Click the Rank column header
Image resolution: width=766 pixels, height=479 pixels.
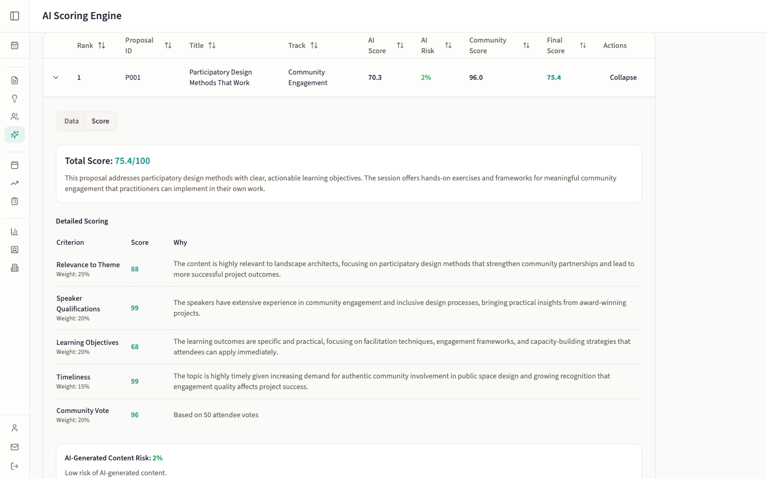coord(85,45)
